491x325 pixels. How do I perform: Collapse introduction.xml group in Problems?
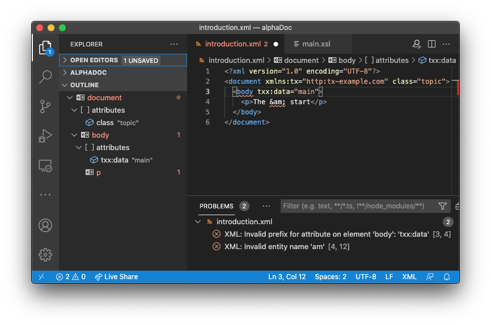198,222
